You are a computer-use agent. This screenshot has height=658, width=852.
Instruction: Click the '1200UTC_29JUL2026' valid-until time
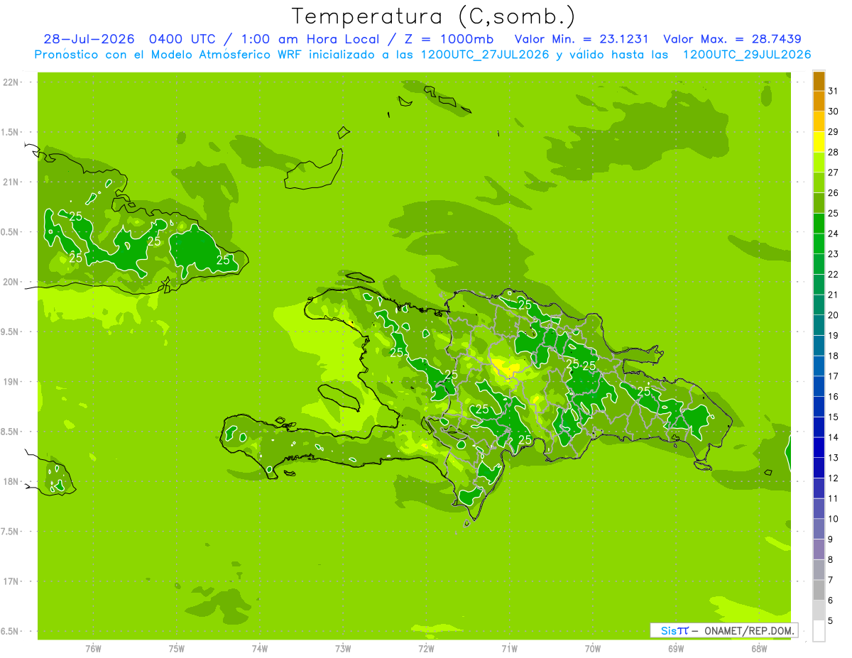pos(747,55)
